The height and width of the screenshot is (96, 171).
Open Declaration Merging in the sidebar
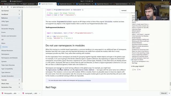tap(8, 29)
